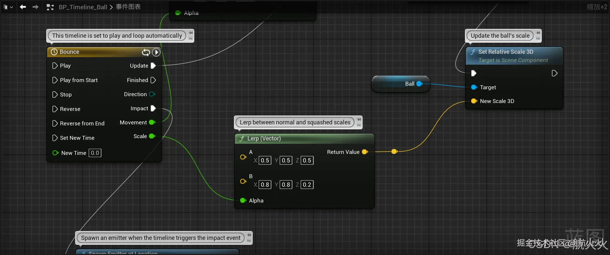The width and height of the screenshot is (610, 255).
Task: Click the Reverse exec input pin
Action: 55,109
